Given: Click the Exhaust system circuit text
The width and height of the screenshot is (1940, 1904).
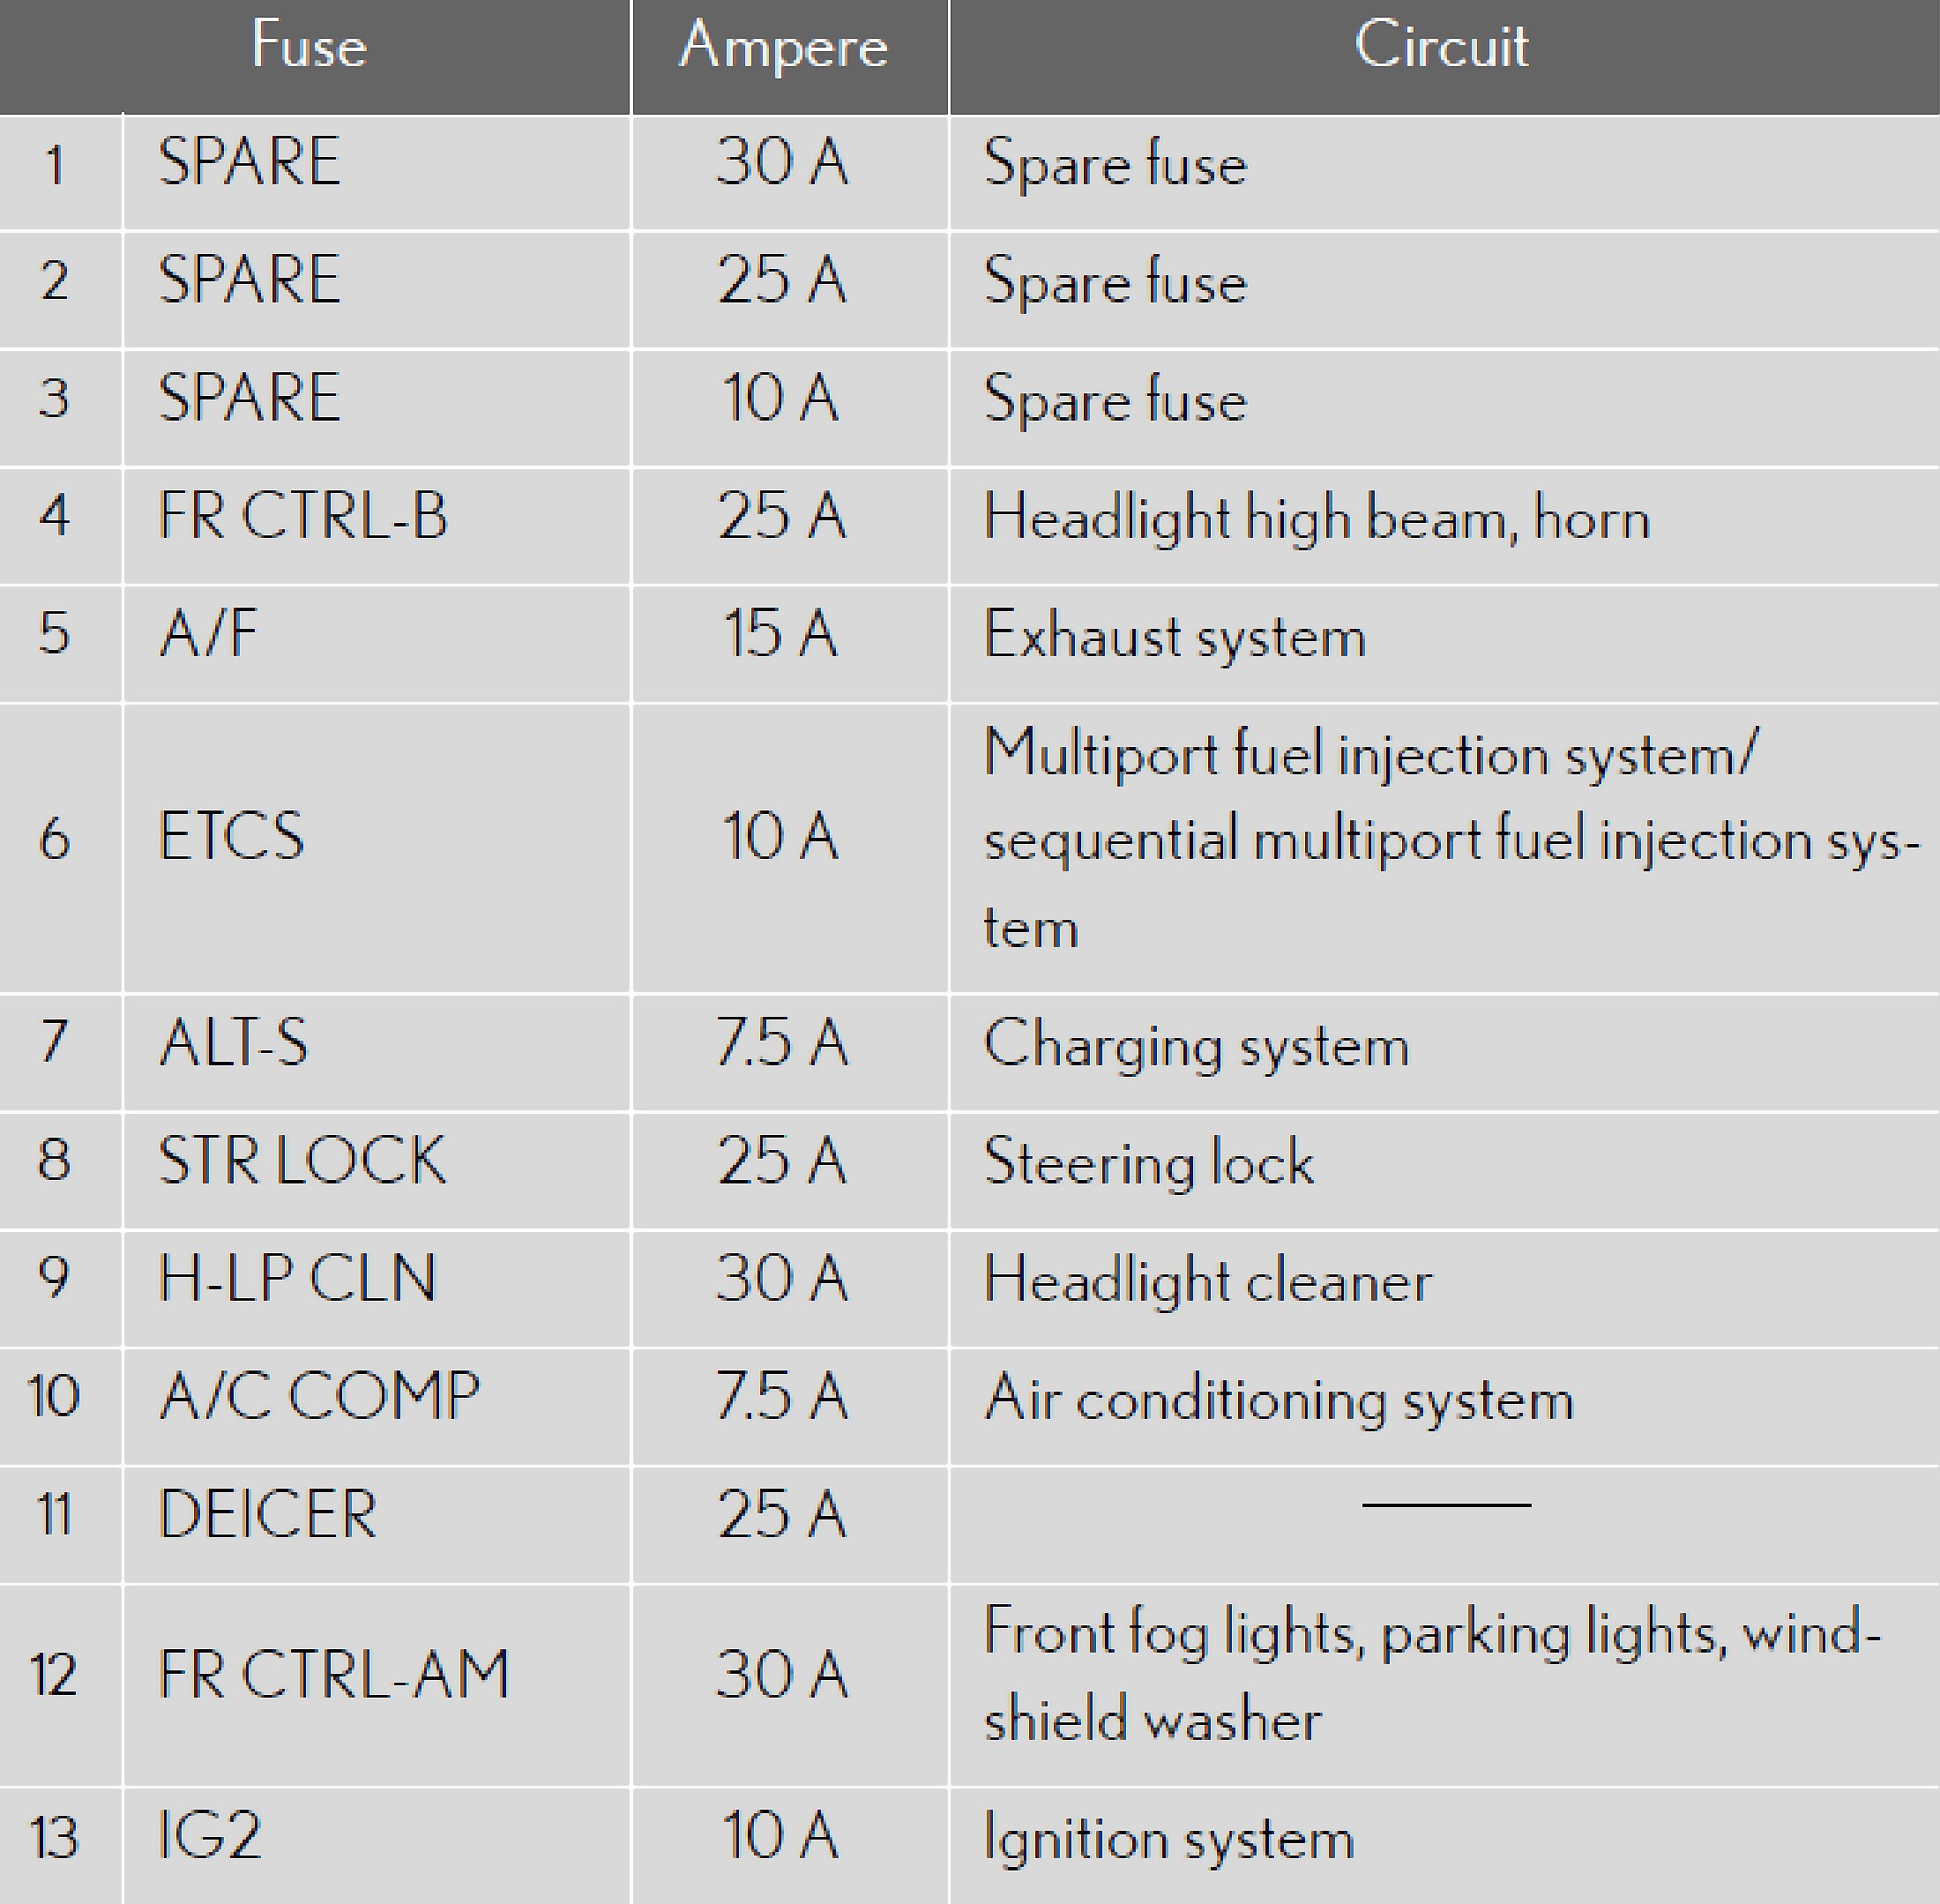Looking at the screenshot, I should point(1174,636).
